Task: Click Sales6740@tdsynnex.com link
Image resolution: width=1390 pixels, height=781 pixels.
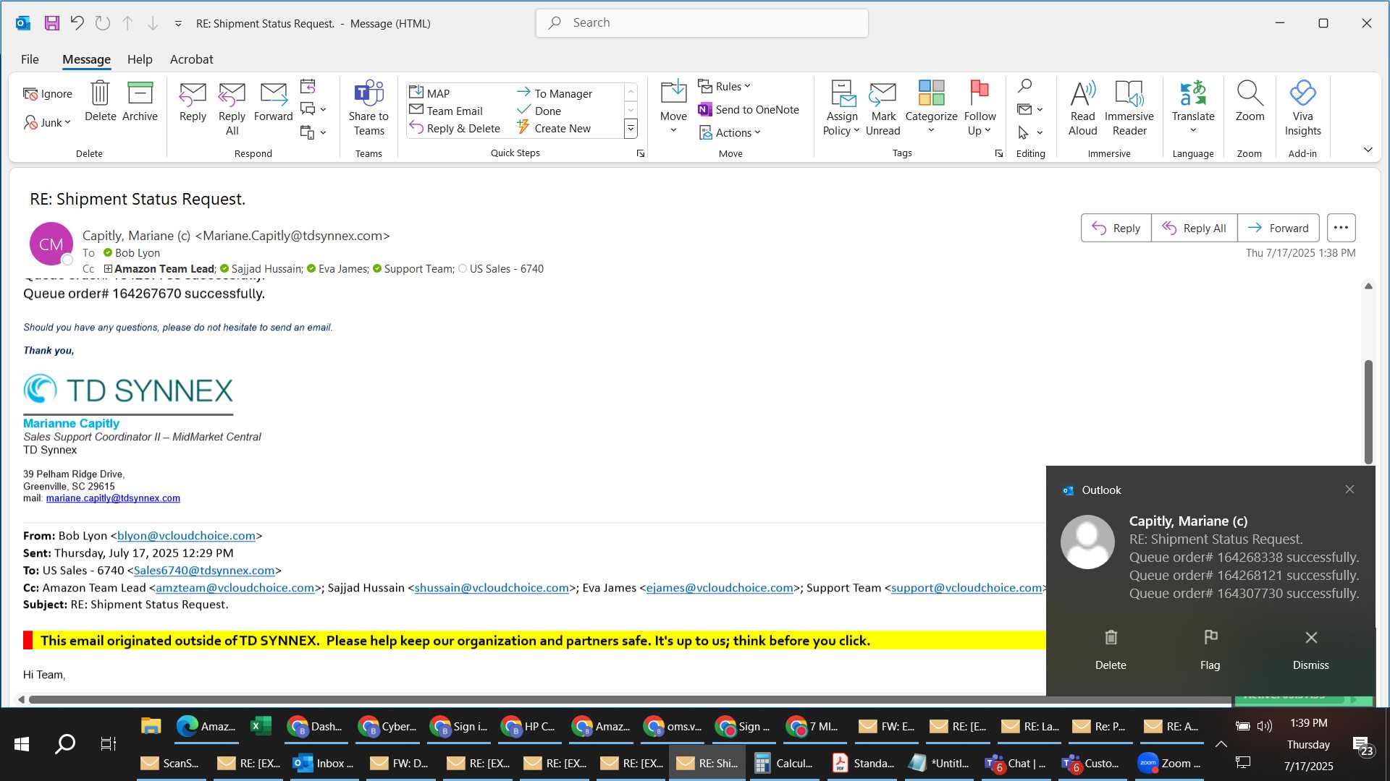Action: 204,571
